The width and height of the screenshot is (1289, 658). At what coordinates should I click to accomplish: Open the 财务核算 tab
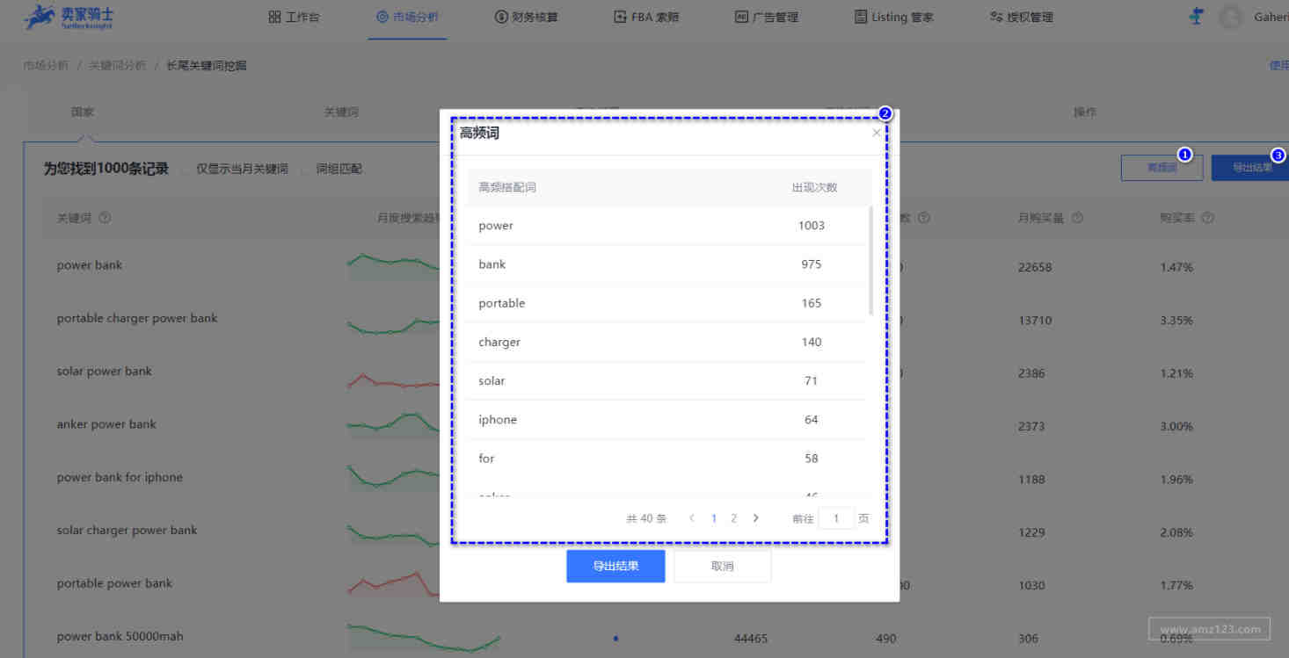click(526, 18)
